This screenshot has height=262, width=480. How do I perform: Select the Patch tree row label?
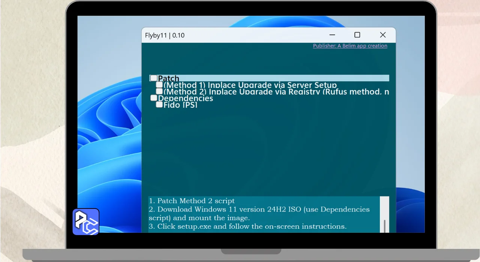pos(168,79)
